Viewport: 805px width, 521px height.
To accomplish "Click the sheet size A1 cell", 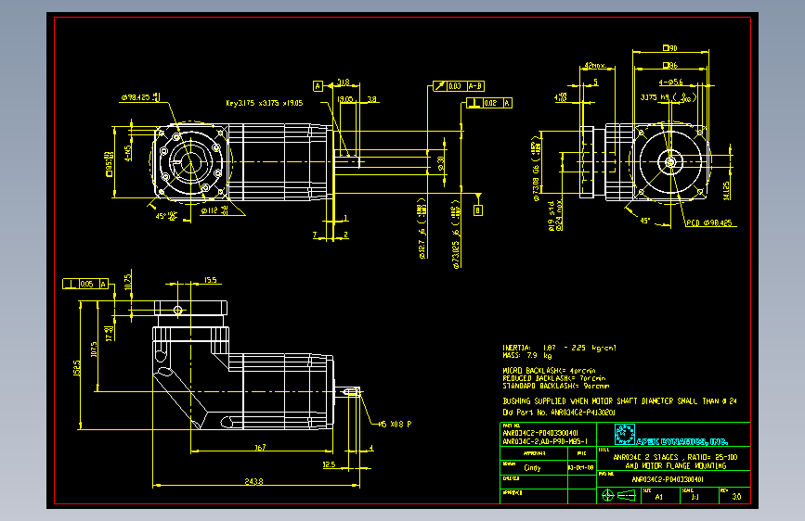I will coord(660,495).
